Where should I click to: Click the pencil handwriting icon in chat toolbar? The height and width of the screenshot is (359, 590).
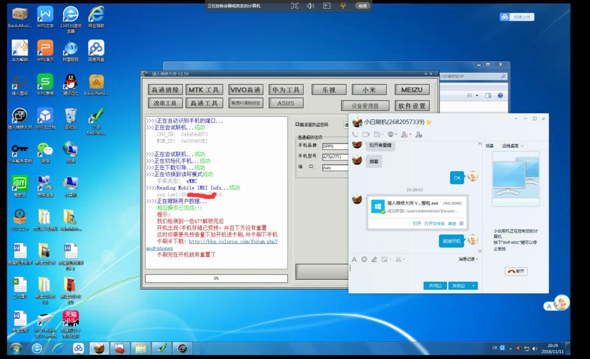click(374, 259)
